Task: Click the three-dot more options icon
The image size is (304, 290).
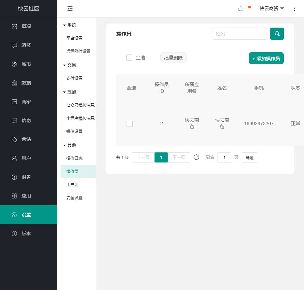Action: click(x=295, y=9)
